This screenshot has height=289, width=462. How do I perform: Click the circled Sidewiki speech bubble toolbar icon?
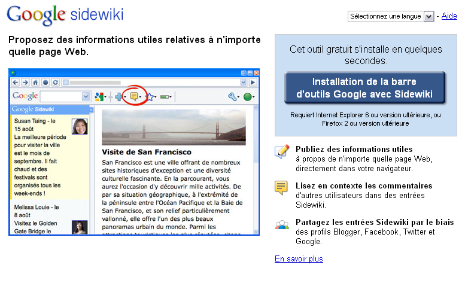[134, 96]
